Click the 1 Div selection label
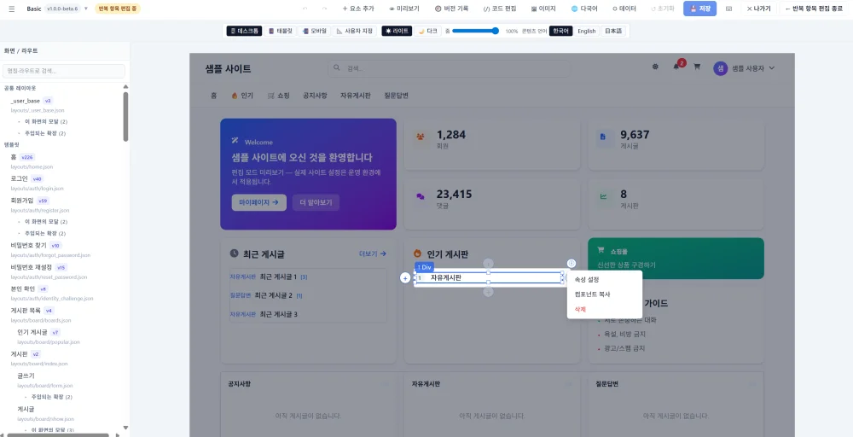 pyautogui.click(x=424, y=267)
